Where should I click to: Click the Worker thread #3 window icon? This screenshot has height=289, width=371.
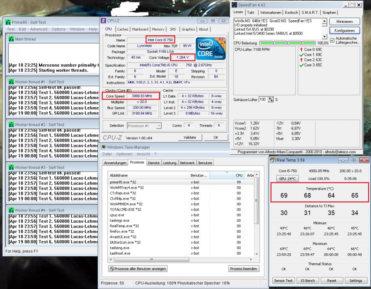click(x=11, y=168)
